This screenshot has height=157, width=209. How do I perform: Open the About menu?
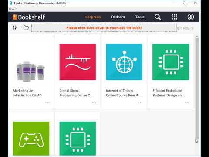13,9
